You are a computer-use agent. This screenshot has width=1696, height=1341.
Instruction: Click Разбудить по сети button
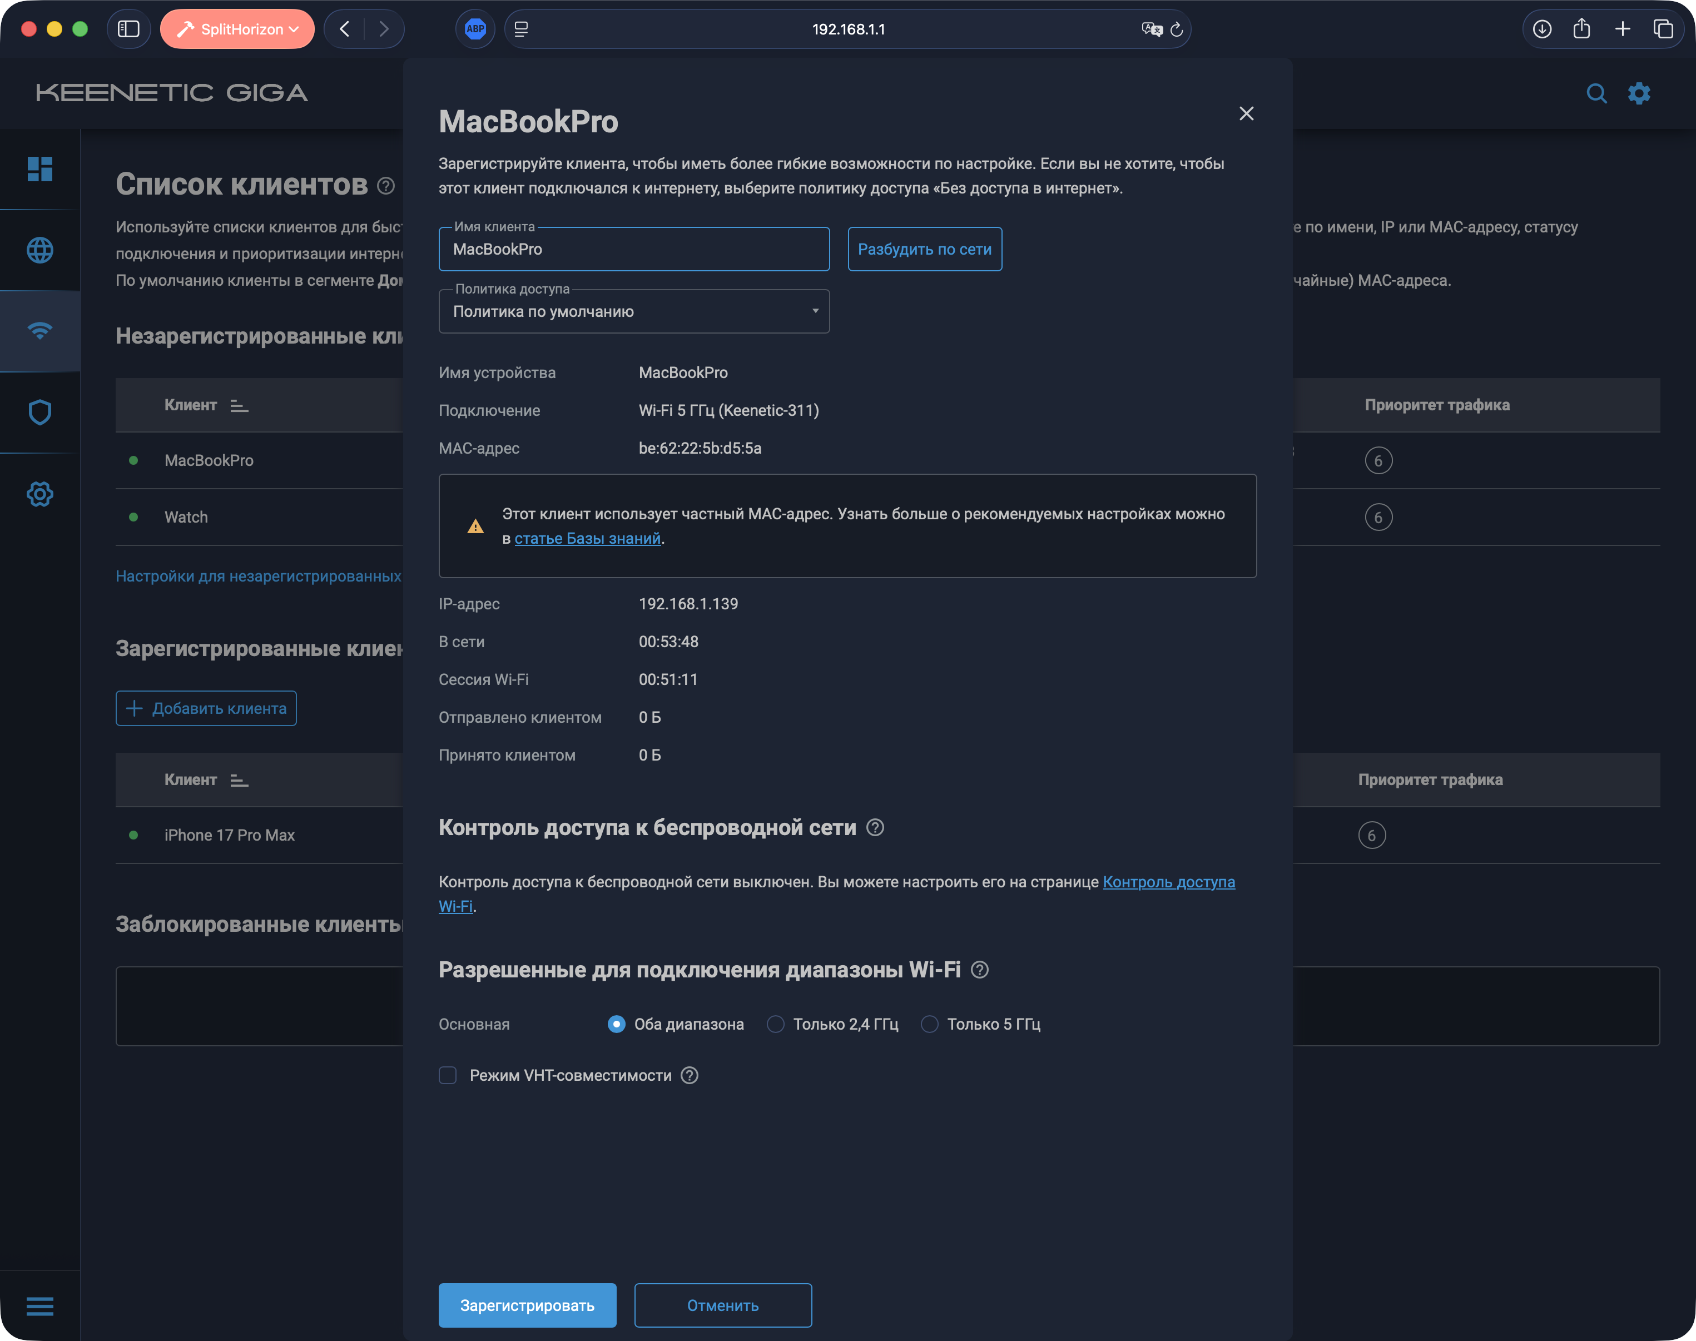pos(924,249)
